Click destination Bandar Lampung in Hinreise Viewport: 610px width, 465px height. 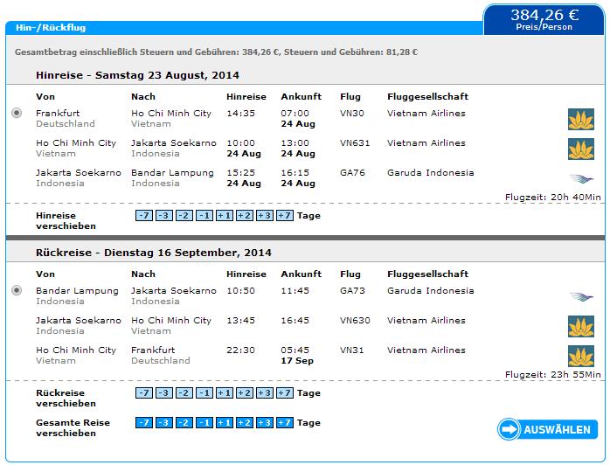172,173
